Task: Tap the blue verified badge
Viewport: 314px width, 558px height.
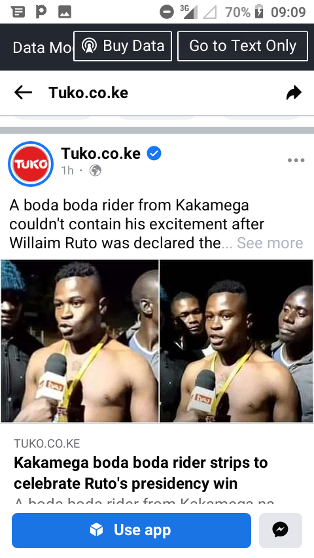Action: (154, 154)
